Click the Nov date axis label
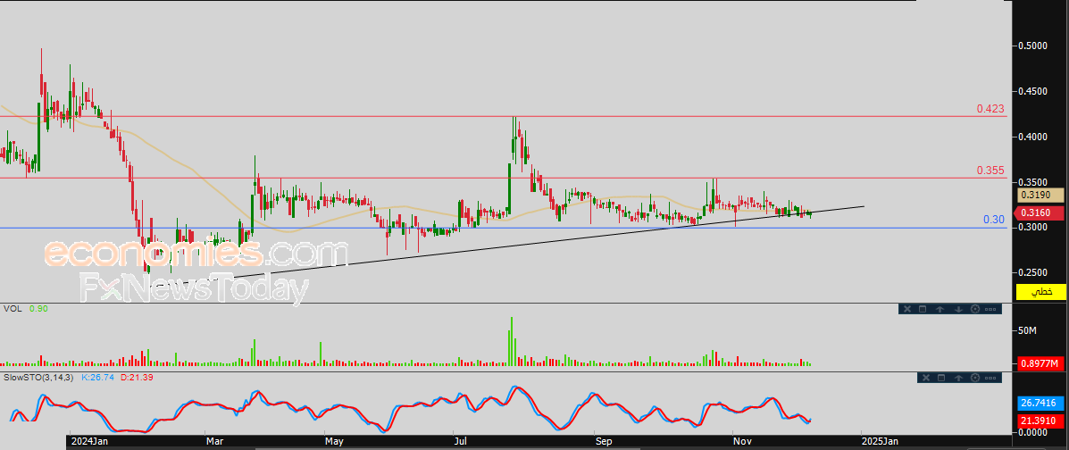1069x450 pixels. click(x=741, y=442)
